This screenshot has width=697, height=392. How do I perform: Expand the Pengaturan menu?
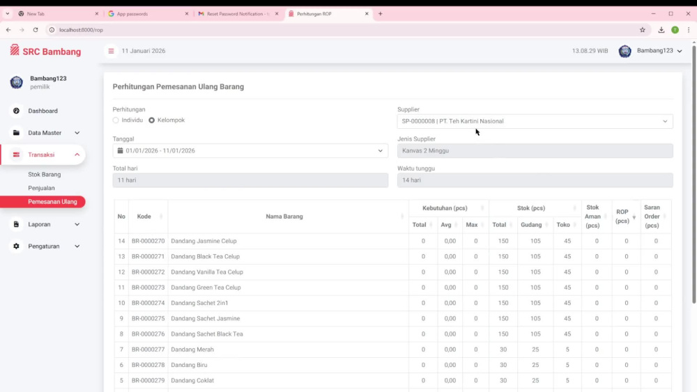pos(77,246)
